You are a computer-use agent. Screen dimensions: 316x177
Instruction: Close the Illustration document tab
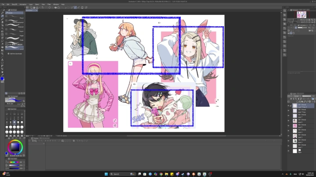[36, 10]
